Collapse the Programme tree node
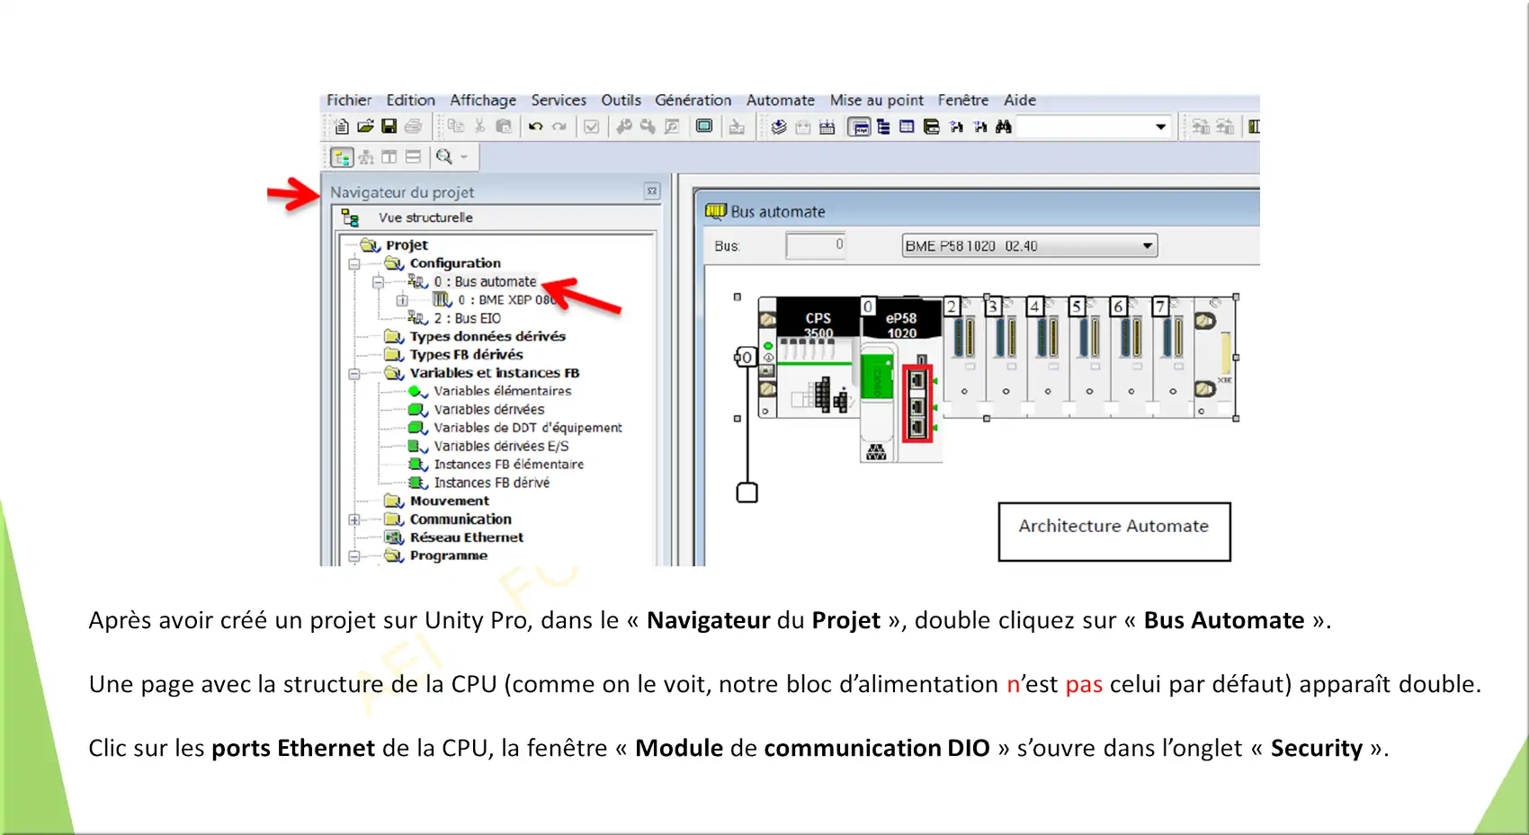The height and width of the screenshot is (835, 1529). 354,556
